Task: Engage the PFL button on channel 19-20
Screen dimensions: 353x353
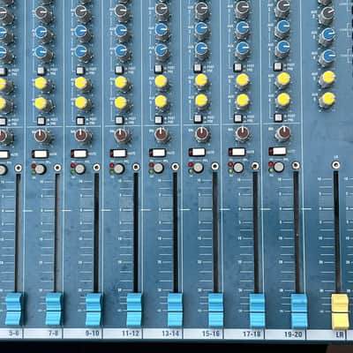Action: 279,167
